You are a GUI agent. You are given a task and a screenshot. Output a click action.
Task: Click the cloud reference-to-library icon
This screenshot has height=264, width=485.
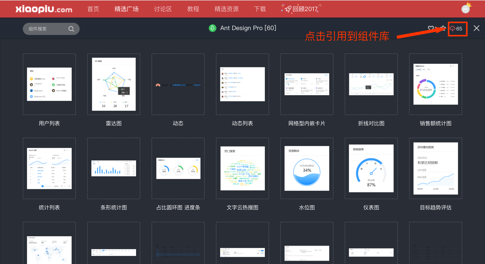point(452,28)
